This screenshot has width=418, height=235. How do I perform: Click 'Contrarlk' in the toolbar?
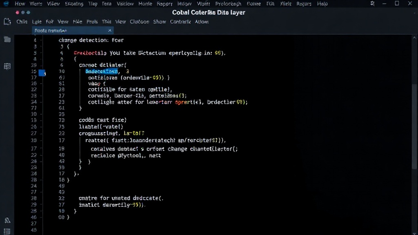[x=180, y=22]
